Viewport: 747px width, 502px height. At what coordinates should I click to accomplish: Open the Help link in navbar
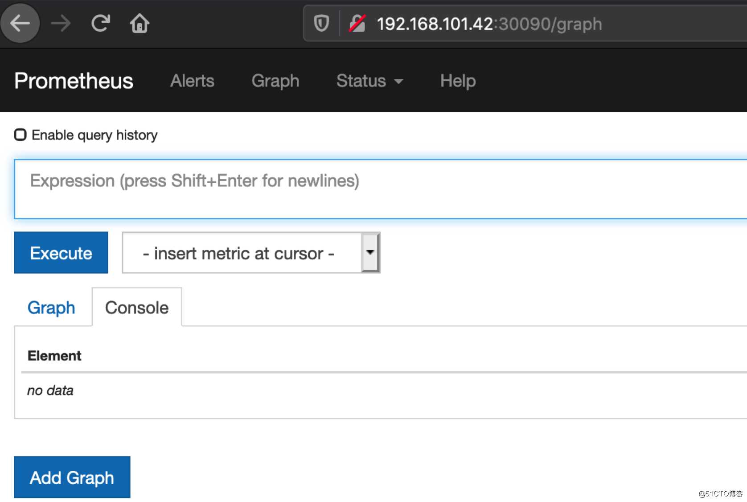tap(458, 81)
